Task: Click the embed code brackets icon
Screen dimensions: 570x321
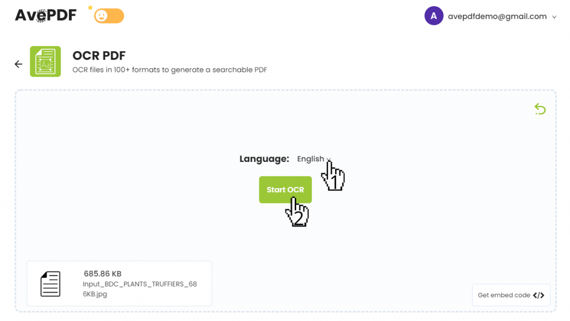Action: [538, 295]
